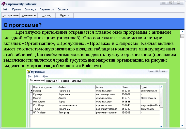Click the Содержание button
This screenshot has height=129, width=186.
click(x=10, y=15)
